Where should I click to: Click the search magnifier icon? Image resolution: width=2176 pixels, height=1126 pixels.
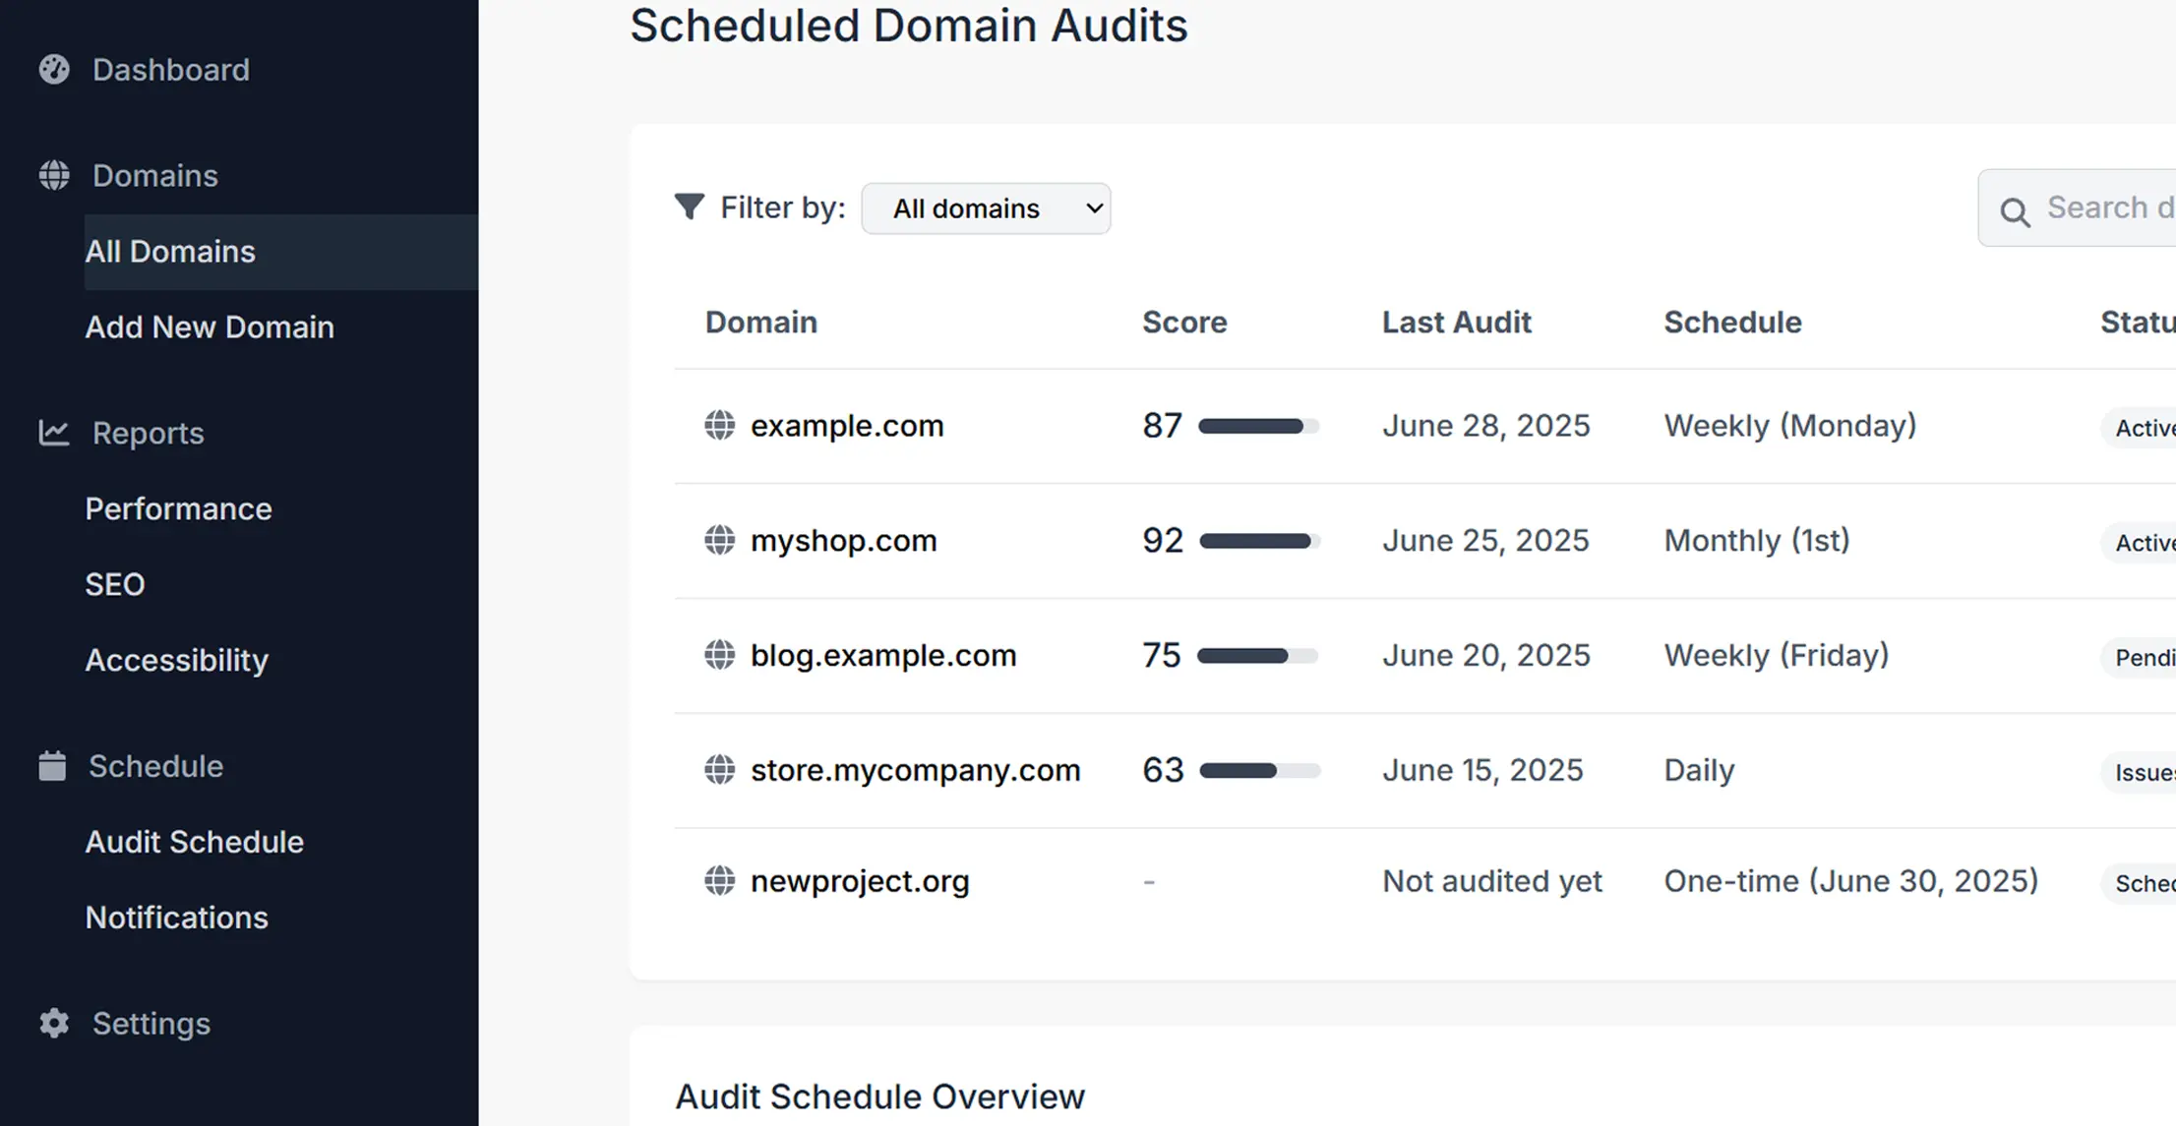pos(2015,208)
